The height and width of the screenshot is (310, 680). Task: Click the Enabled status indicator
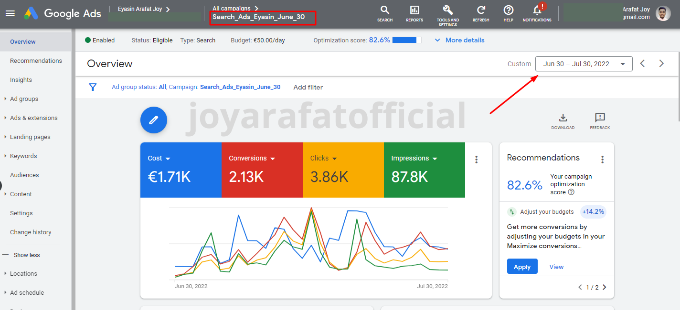tap(100, 40)
